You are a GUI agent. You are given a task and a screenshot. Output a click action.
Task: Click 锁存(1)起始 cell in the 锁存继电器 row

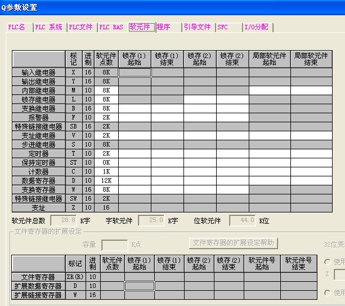tap(135, 99)
